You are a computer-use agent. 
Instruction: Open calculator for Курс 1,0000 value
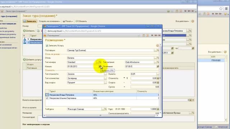click(x=158, y=109)
